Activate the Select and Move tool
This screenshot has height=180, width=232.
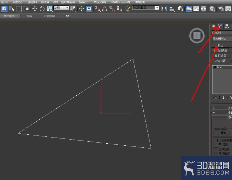pyautogui.click(x=35, y=9)
